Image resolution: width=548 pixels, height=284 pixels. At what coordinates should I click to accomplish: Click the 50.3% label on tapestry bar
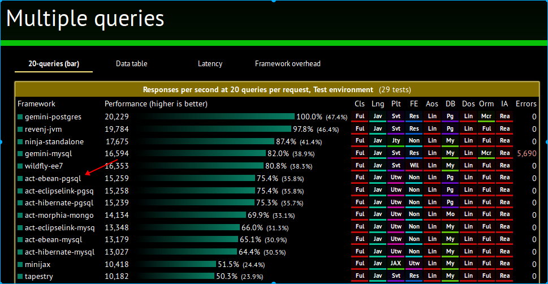(x=227, y=277)
